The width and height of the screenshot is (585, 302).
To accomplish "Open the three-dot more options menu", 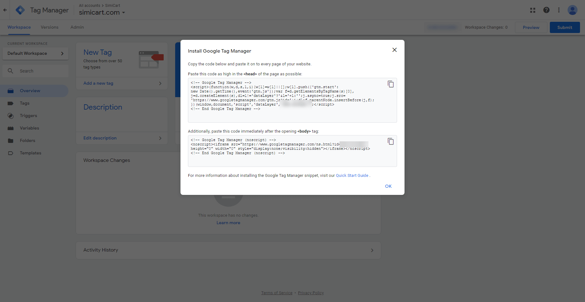I will (x=559, y=10).
